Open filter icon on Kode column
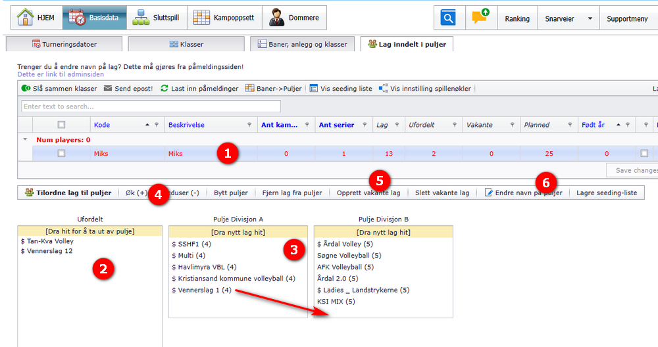658x347 pixels. coord(157,125)
